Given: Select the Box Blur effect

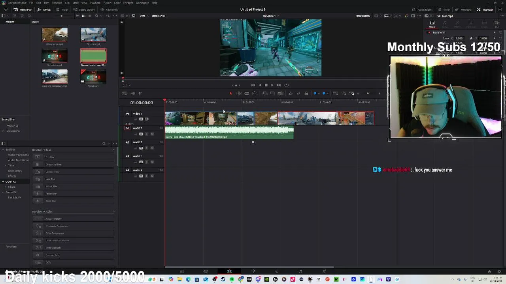Looking at the screenshot, I should (73, 157).
